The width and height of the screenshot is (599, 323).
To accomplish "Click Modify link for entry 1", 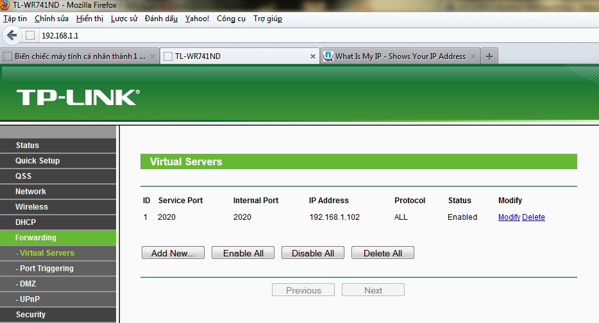I will [x=509, y=217].
